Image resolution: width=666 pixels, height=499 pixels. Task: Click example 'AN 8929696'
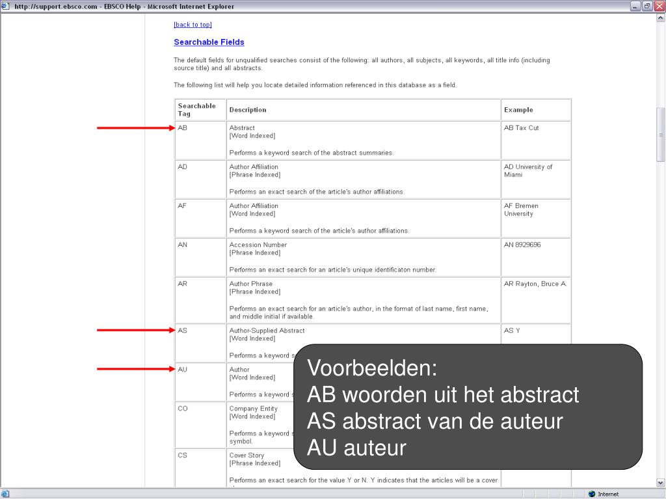tap(522, 245)
